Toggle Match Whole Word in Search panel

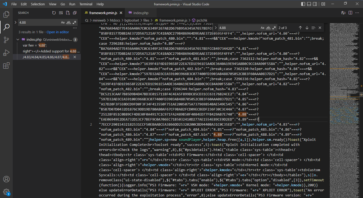point(69,23)
